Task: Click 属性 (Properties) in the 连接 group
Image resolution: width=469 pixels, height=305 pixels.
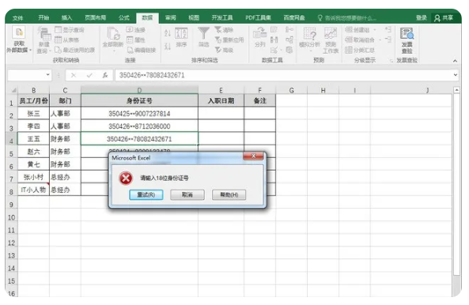Action: coord(136,40)
